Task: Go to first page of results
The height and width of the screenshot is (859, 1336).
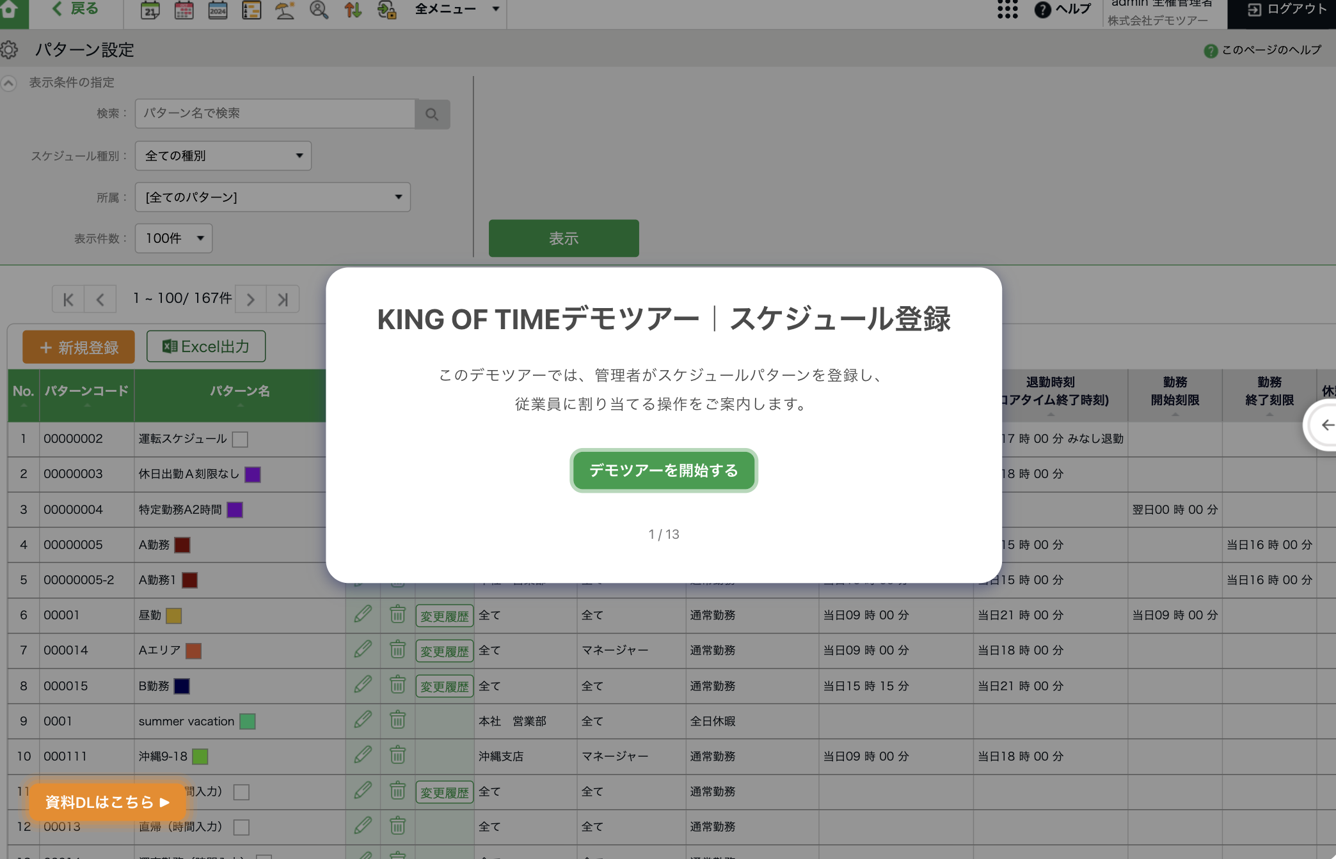Action: [x=68, y=299]
